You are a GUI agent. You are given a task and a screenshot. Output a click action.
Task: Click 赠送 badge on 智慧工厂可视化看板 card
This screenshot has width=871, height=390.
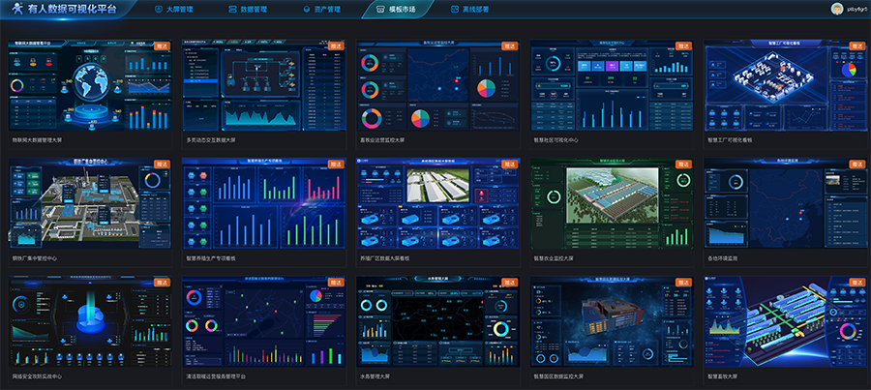857,46
